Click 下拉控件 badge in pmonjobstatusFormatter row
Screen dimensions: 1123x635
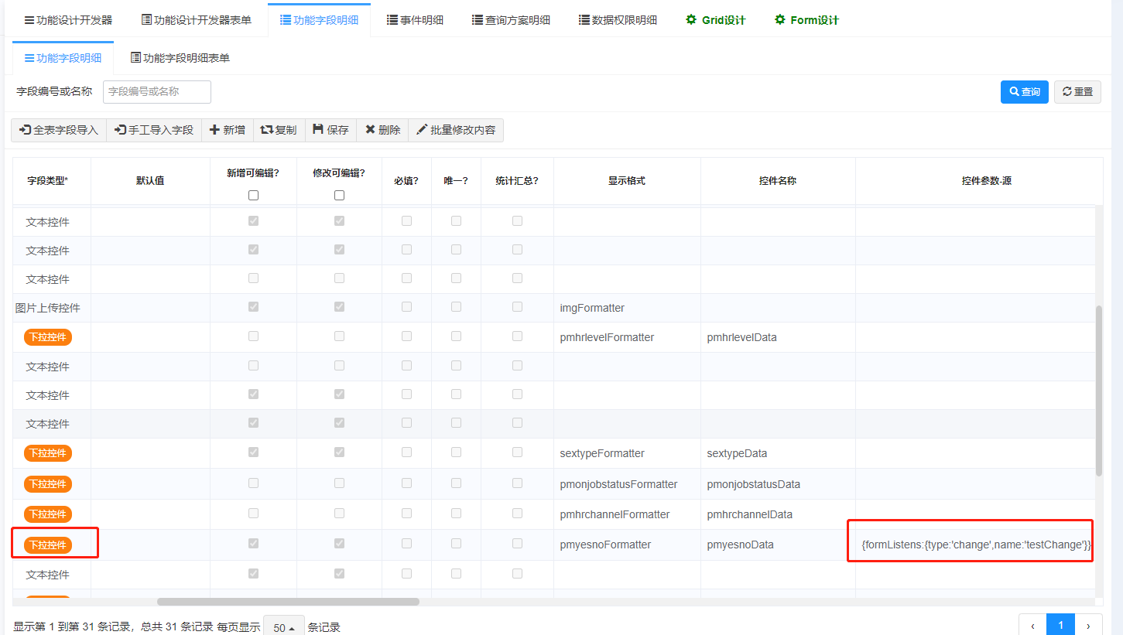(48, 484)
